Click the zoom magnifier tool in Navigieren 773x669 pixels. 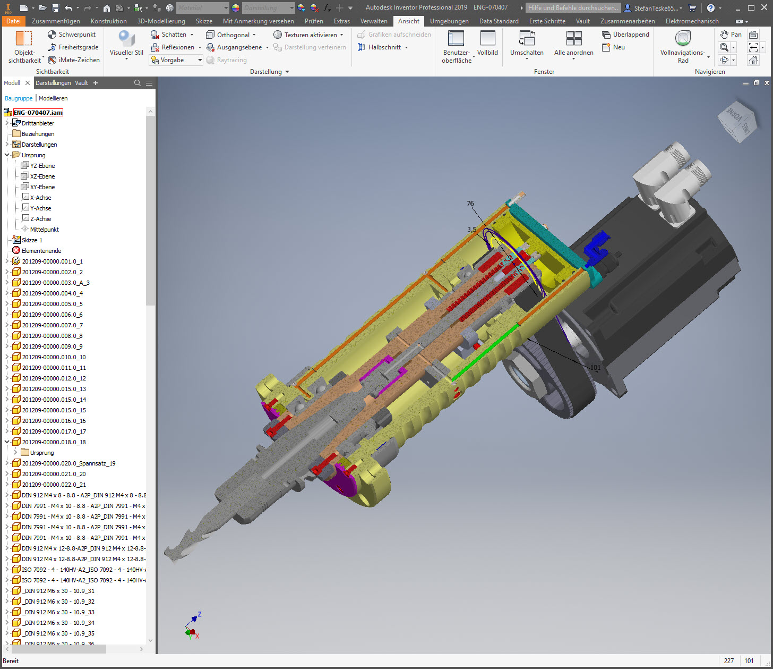pos(724,47)
